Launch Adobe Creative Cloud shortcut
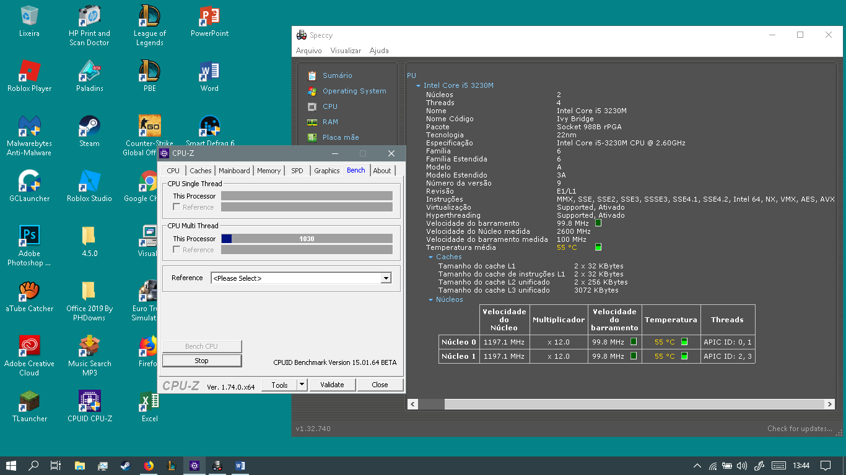The image size is (846, 475). pyautogui.click(x=29, y=356)
